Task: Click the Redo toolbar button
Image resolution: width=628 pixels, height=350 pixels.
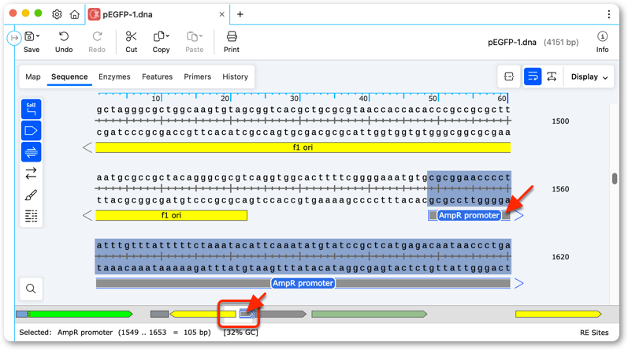Action: (97, 42)
